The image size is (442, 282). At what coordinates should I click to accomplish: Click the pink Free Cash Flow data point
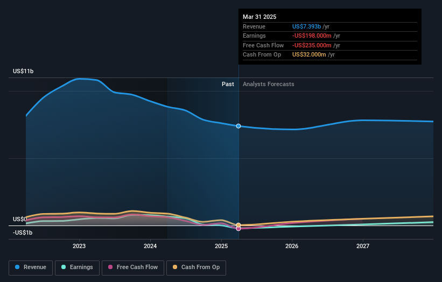[x=238, y=229]
